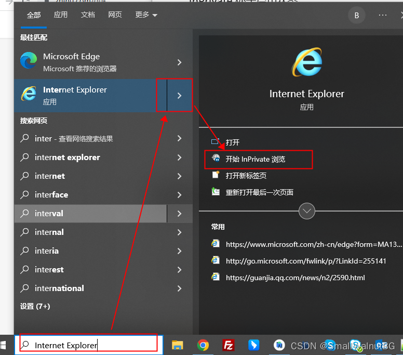The height and width of the screenshot is (355, 403).
Task: Click the 打开 window icon
Action: coord(215,141)
